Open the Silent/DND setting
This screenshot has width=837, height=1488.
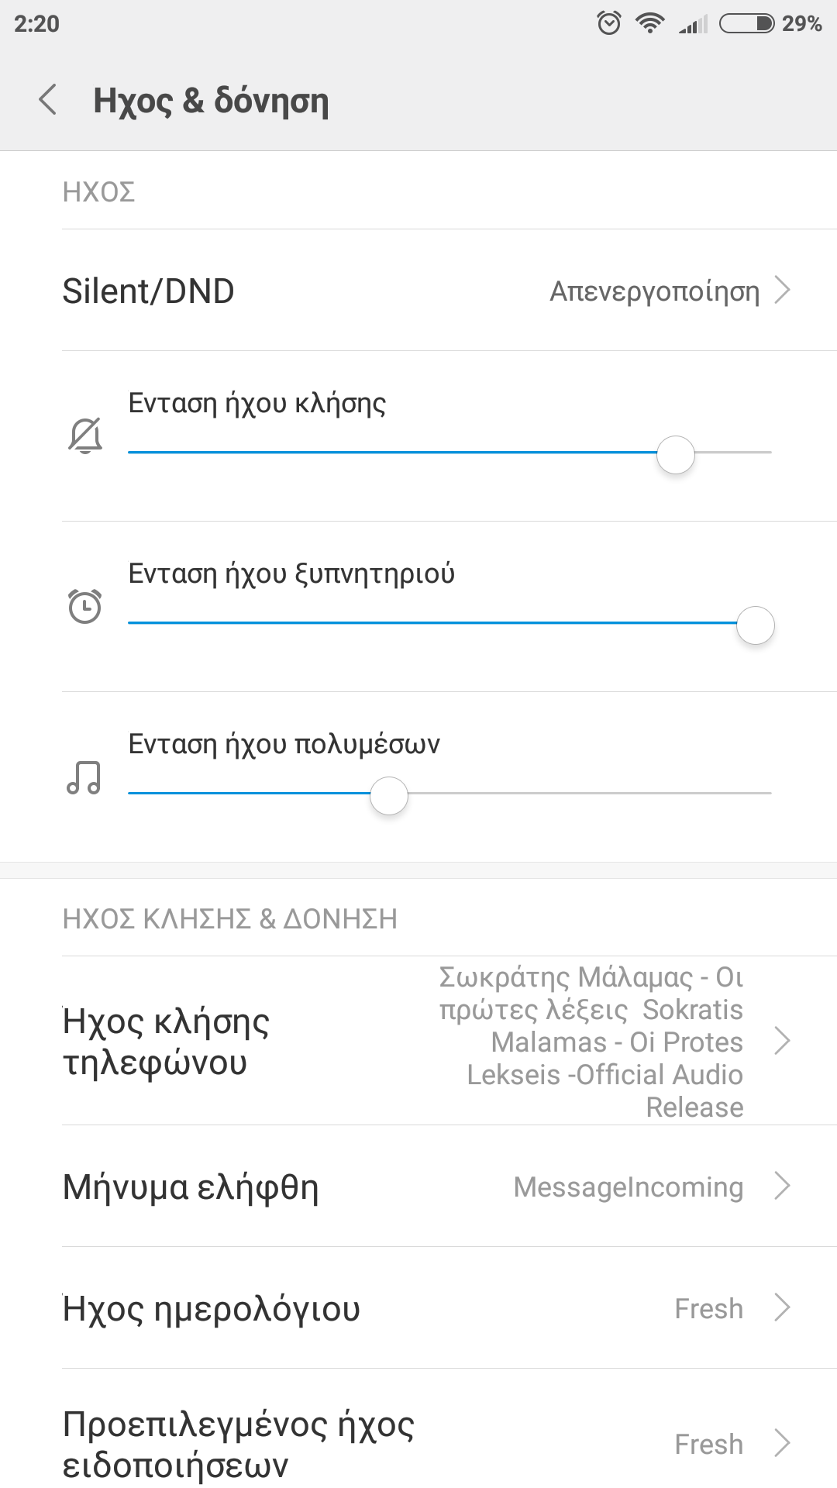click(149, 291)
